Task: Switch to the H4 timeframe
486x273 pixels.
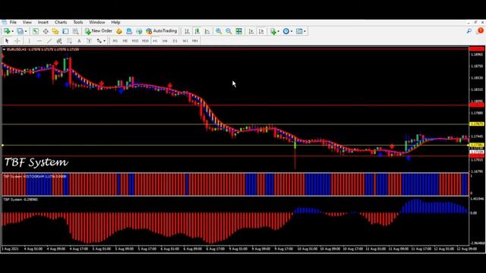Action: [165, 41]
